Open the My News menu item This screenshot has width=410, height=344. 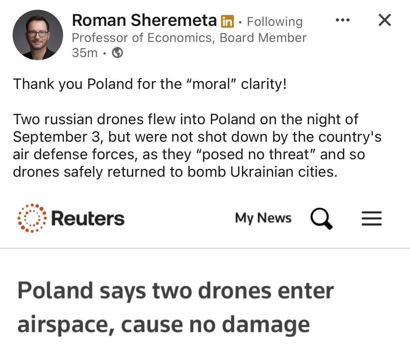(263, 218)
